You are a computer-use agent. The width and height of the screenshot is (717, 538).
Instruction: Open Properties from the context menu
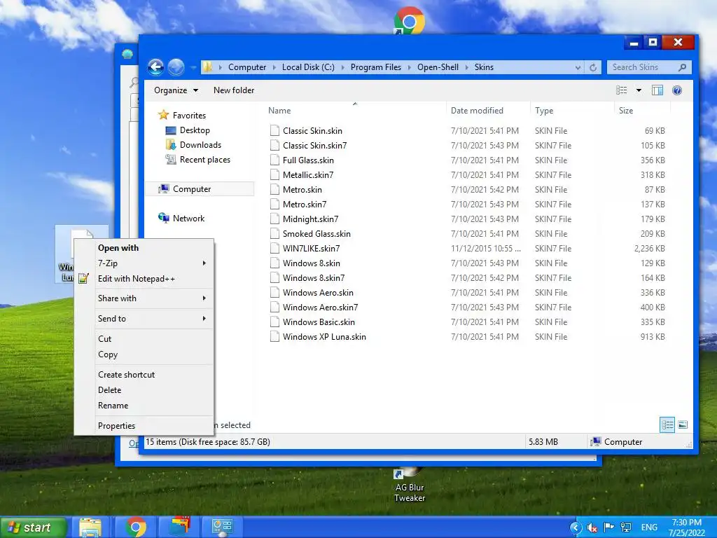click(x=117, y=426)
